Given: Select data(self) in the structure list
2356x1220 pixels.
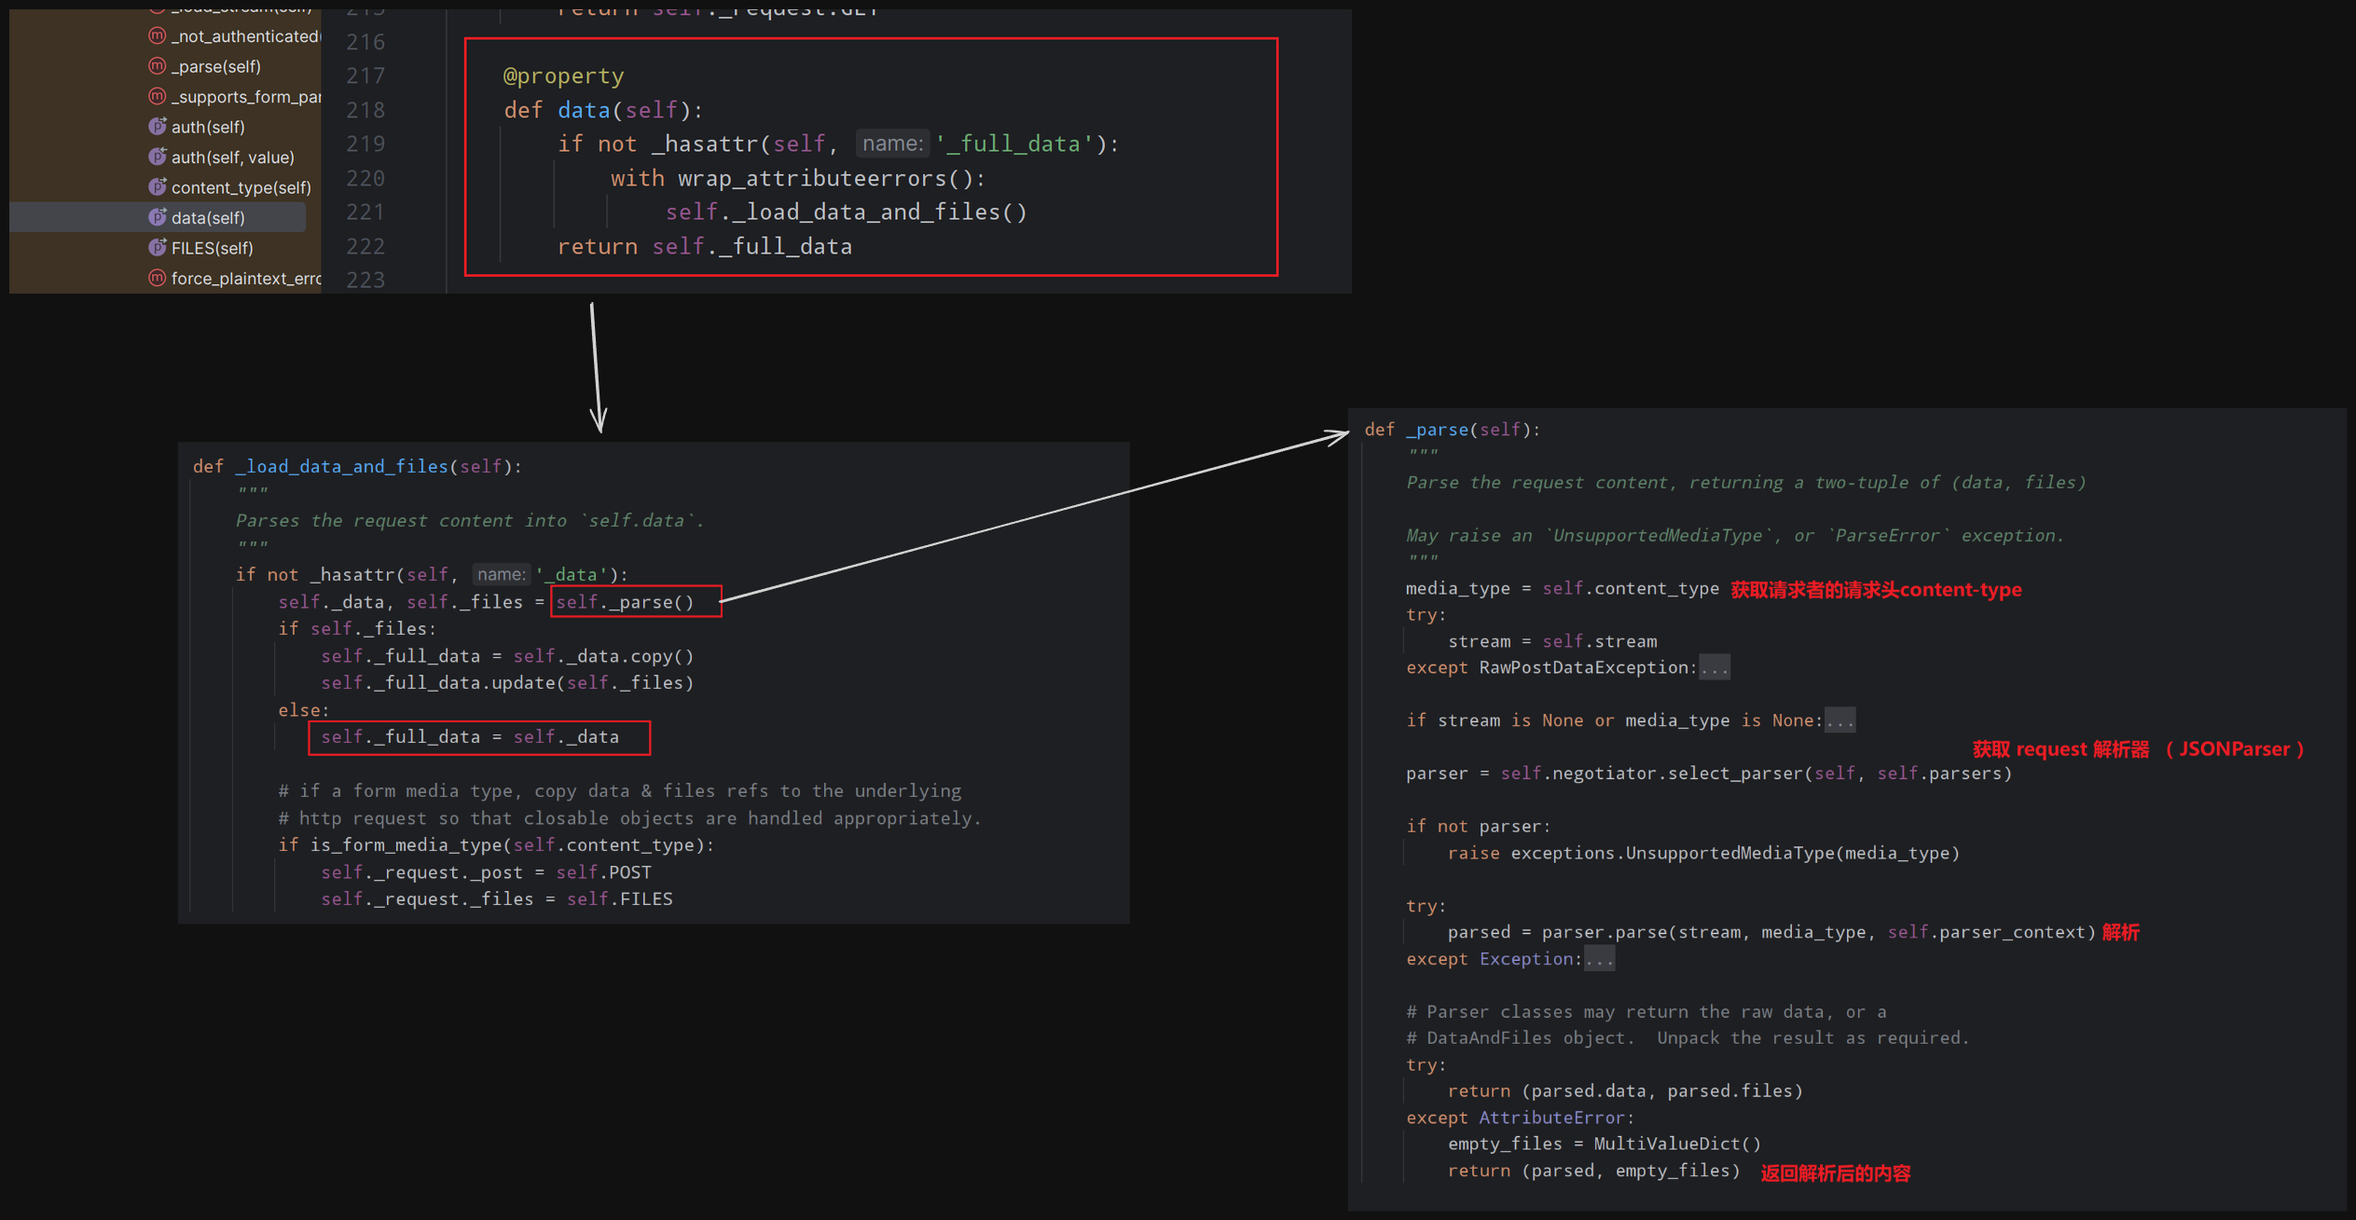Looking at the screenshot, I should (x=208, y=218).
